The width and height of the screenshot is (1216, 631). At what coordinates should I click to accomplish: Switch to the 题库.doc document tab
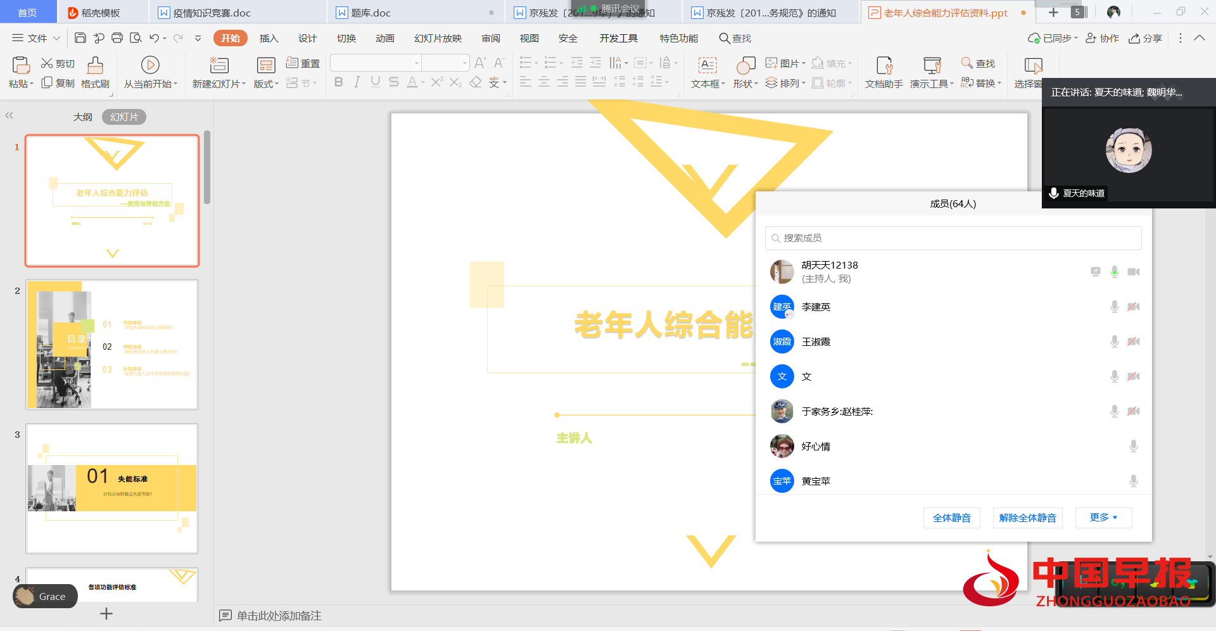click(416, 13)
